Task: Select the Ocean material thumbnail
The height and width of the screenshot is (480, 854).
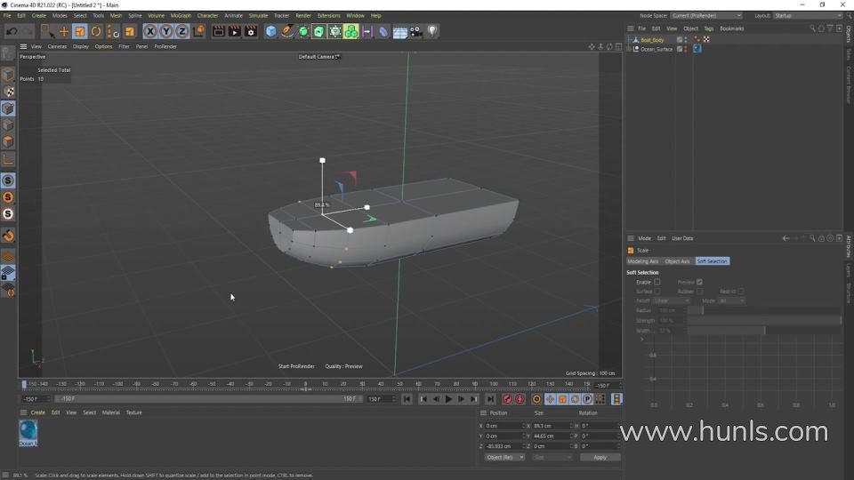Action: tap(28, 431)
